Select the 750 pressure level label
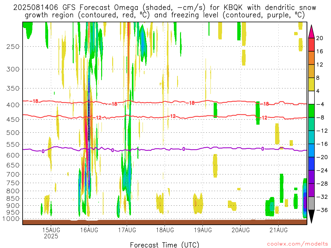The image size is (331, 248). click(13, 183)
